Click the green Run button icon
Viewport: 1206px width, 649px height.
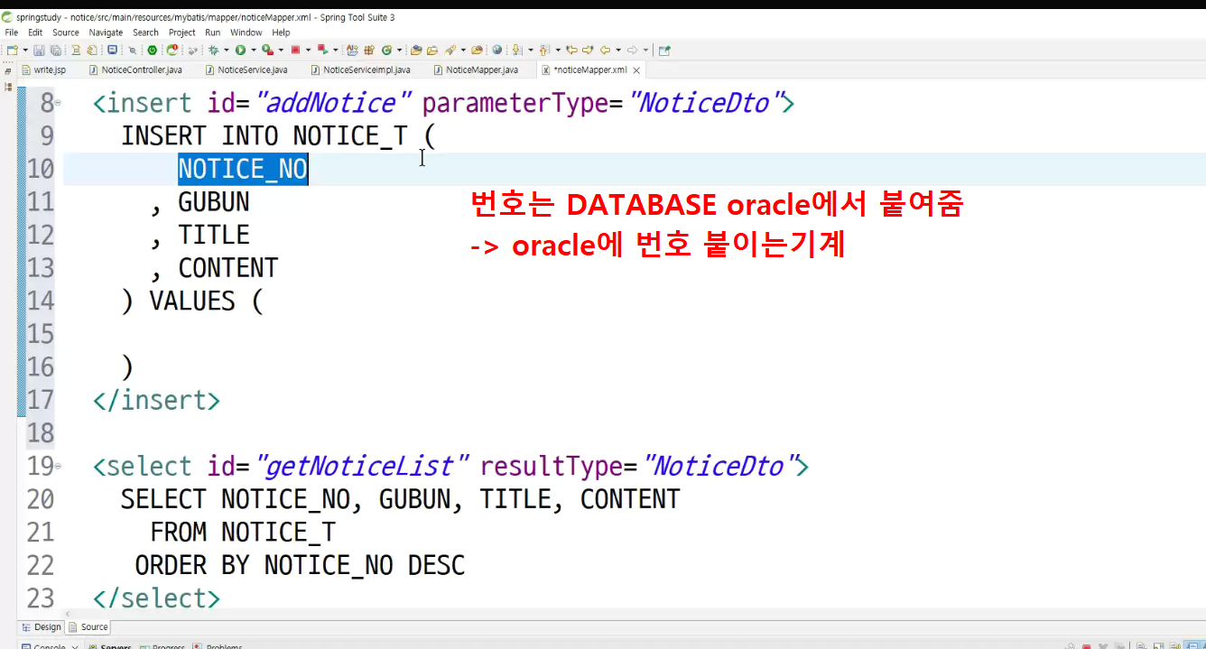click(240, 50)
